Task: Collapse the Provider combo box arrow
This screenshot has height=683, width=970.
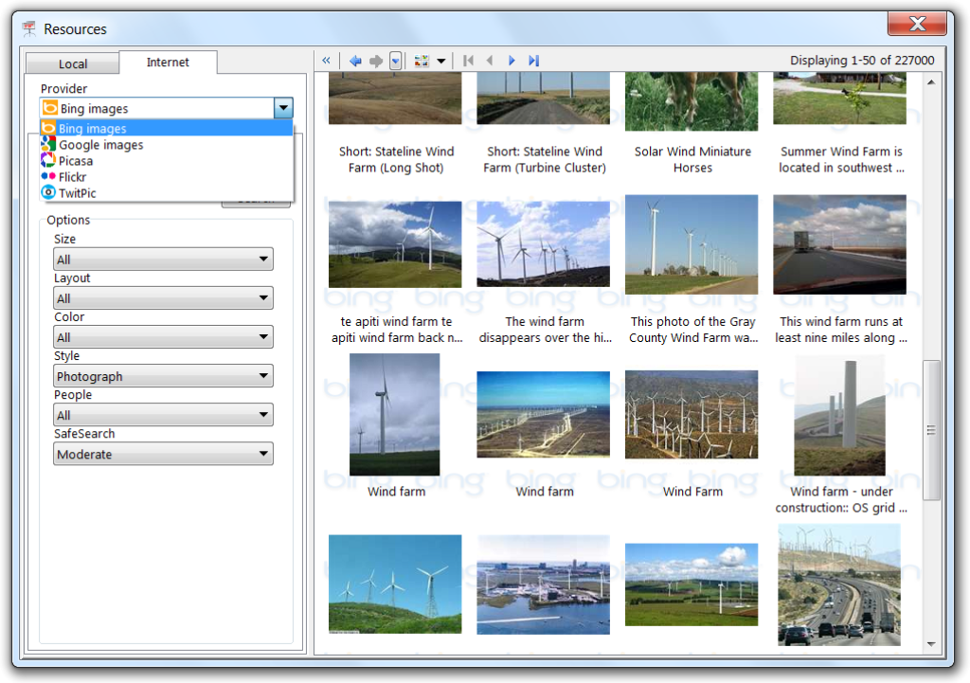Action: [283, 108]
